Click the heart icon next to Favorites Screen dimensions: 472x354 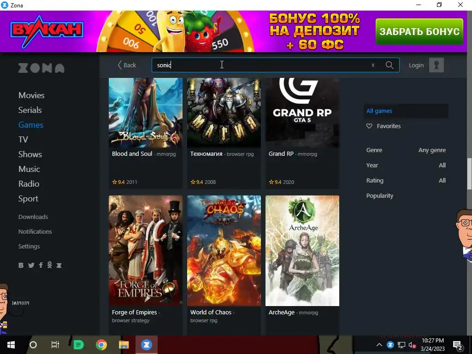click(369, 126)
